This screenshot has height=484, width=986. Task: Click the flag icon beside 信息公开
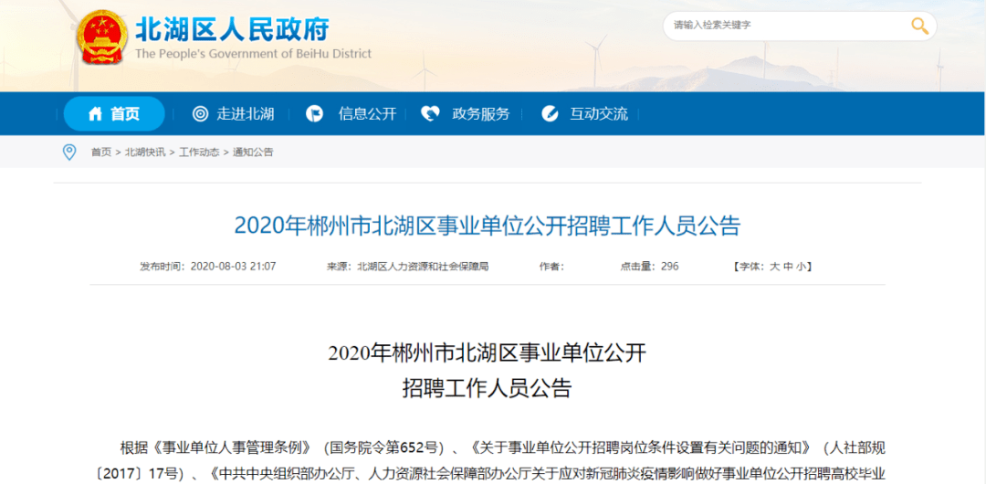314,114
